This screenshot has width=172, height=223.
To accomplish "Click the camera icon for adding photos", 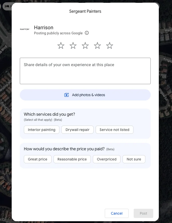I will point(66,95).
